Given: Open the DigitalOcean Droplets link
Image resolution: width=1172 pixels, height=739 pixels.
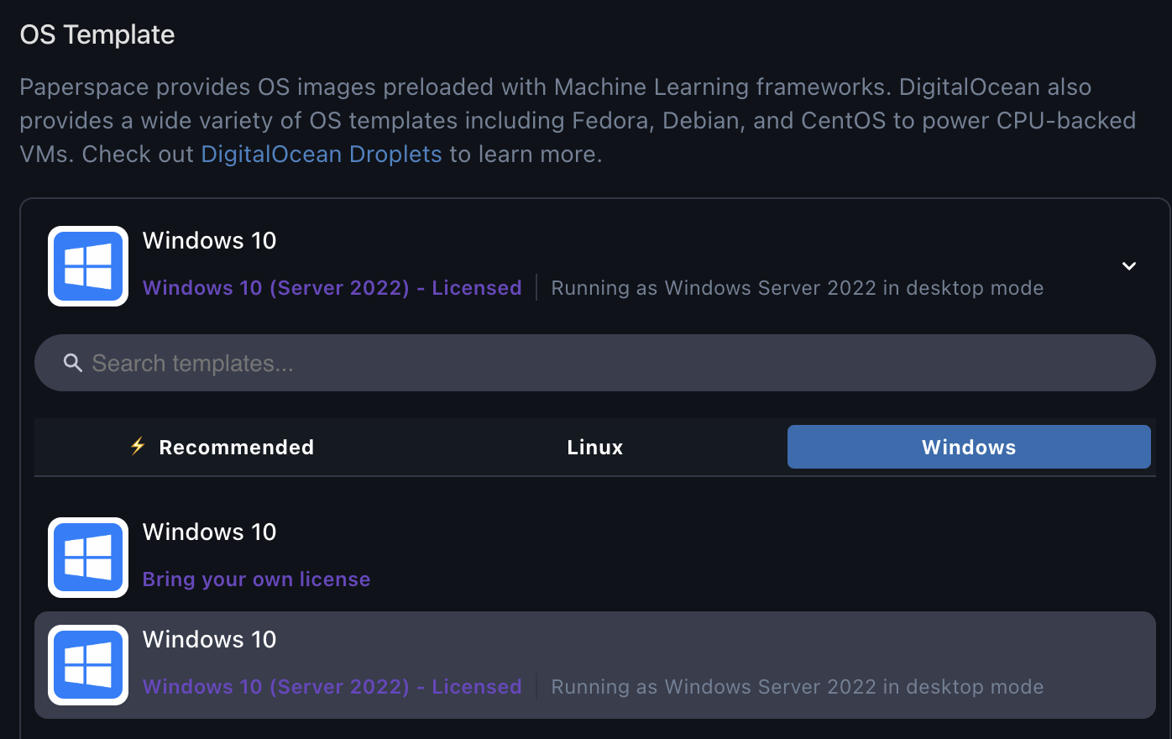Looking at the screenshot, I should pos(322,155).
